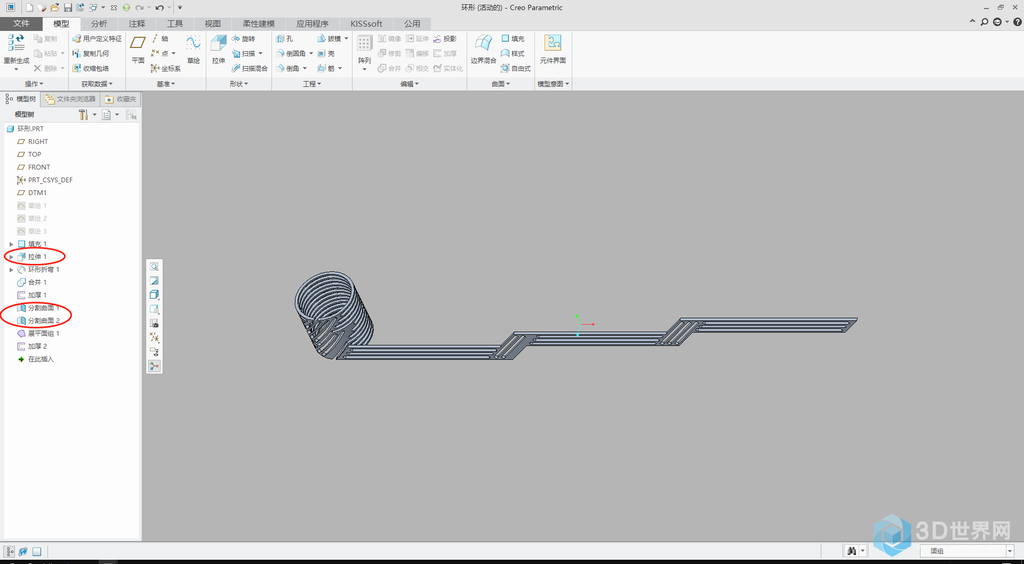Open the 工程 group dropdown
This screenshot has width=1024, height=564.
point(312,84)
